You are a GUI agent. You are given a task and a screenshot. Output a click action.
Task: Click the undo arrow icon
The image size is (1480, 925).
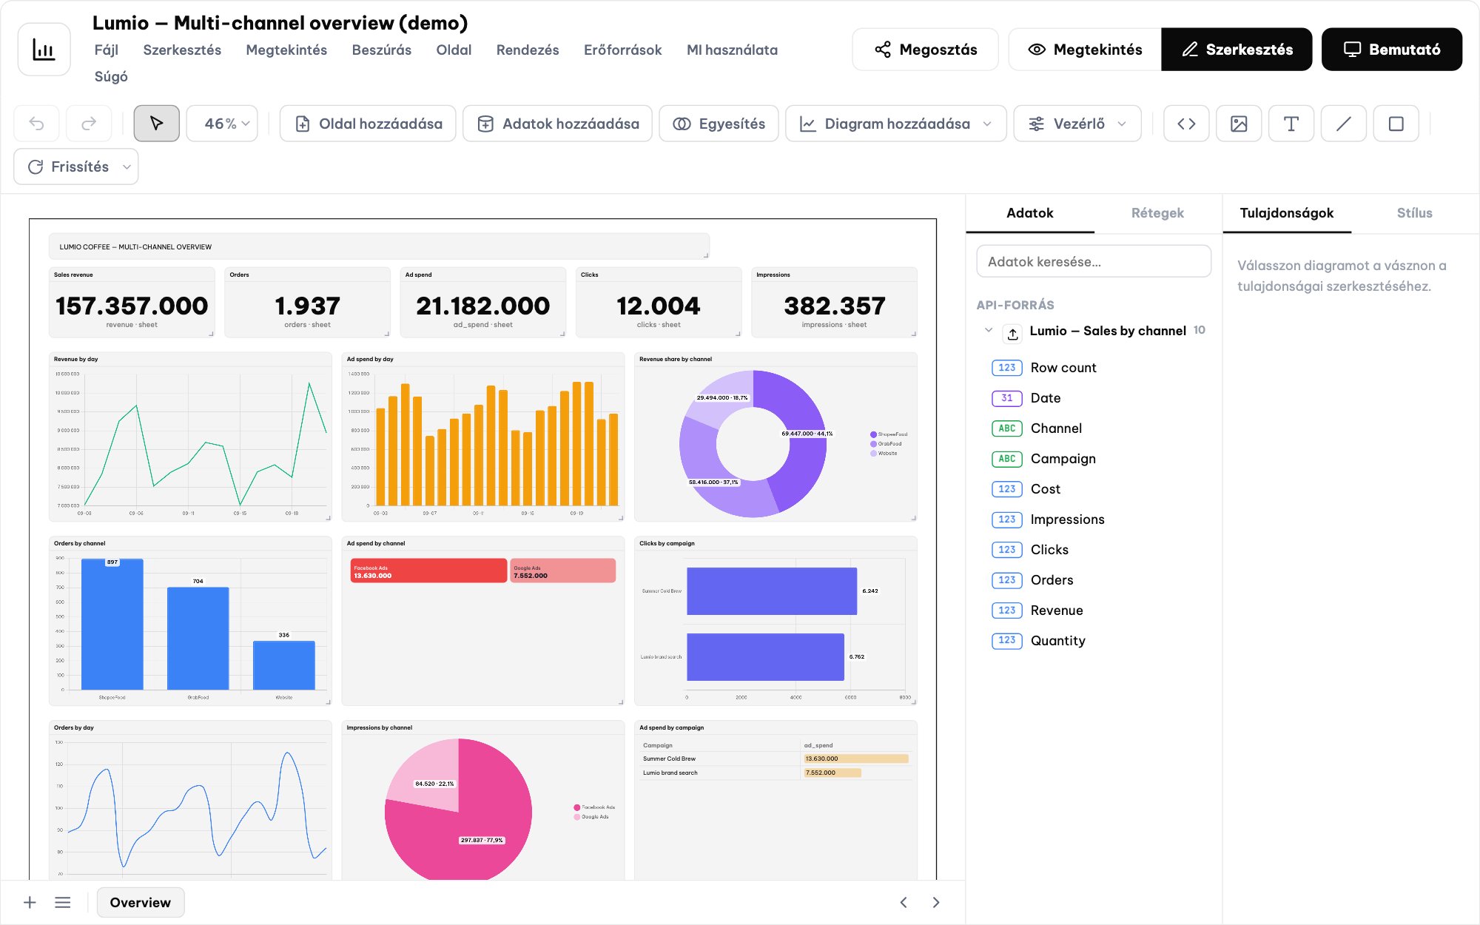[x=36, y=124]
